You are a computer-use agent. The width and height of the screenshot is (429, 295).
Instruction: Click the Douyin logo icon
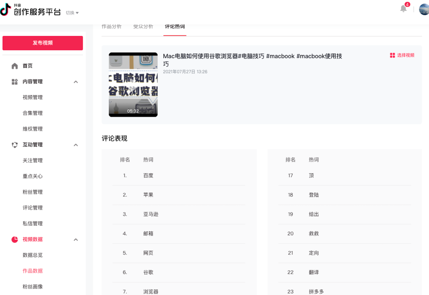pyautogui.click(x=6, y=10)
